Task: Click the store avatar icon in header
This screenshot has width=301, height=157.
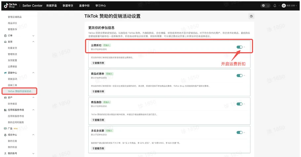Action: 283,6
